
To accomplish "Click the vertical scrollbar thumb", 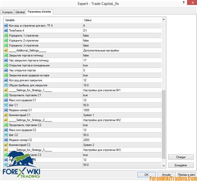I will pos(164,124).
